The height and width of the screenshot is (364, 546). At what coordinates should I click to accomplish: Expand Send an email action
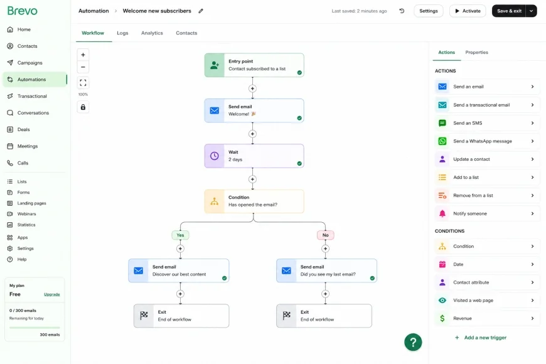click(x=487, y=87)
